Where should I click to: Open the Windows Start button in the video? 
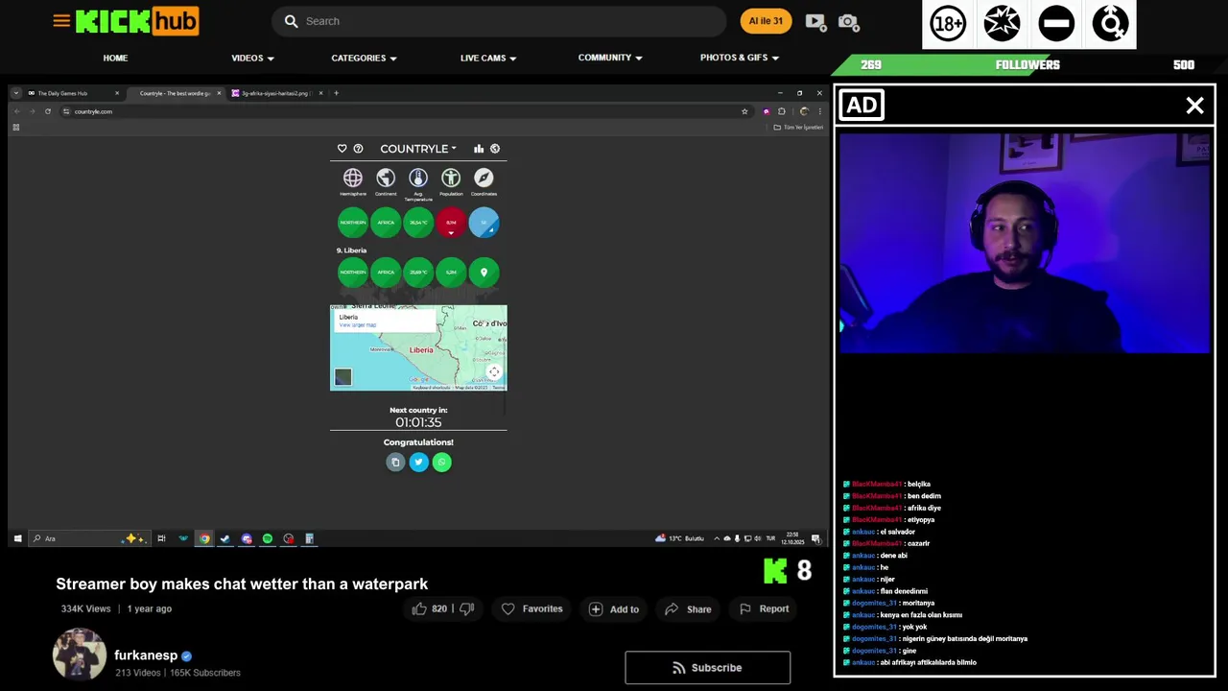pyautogui.click(x=17, y=538)
